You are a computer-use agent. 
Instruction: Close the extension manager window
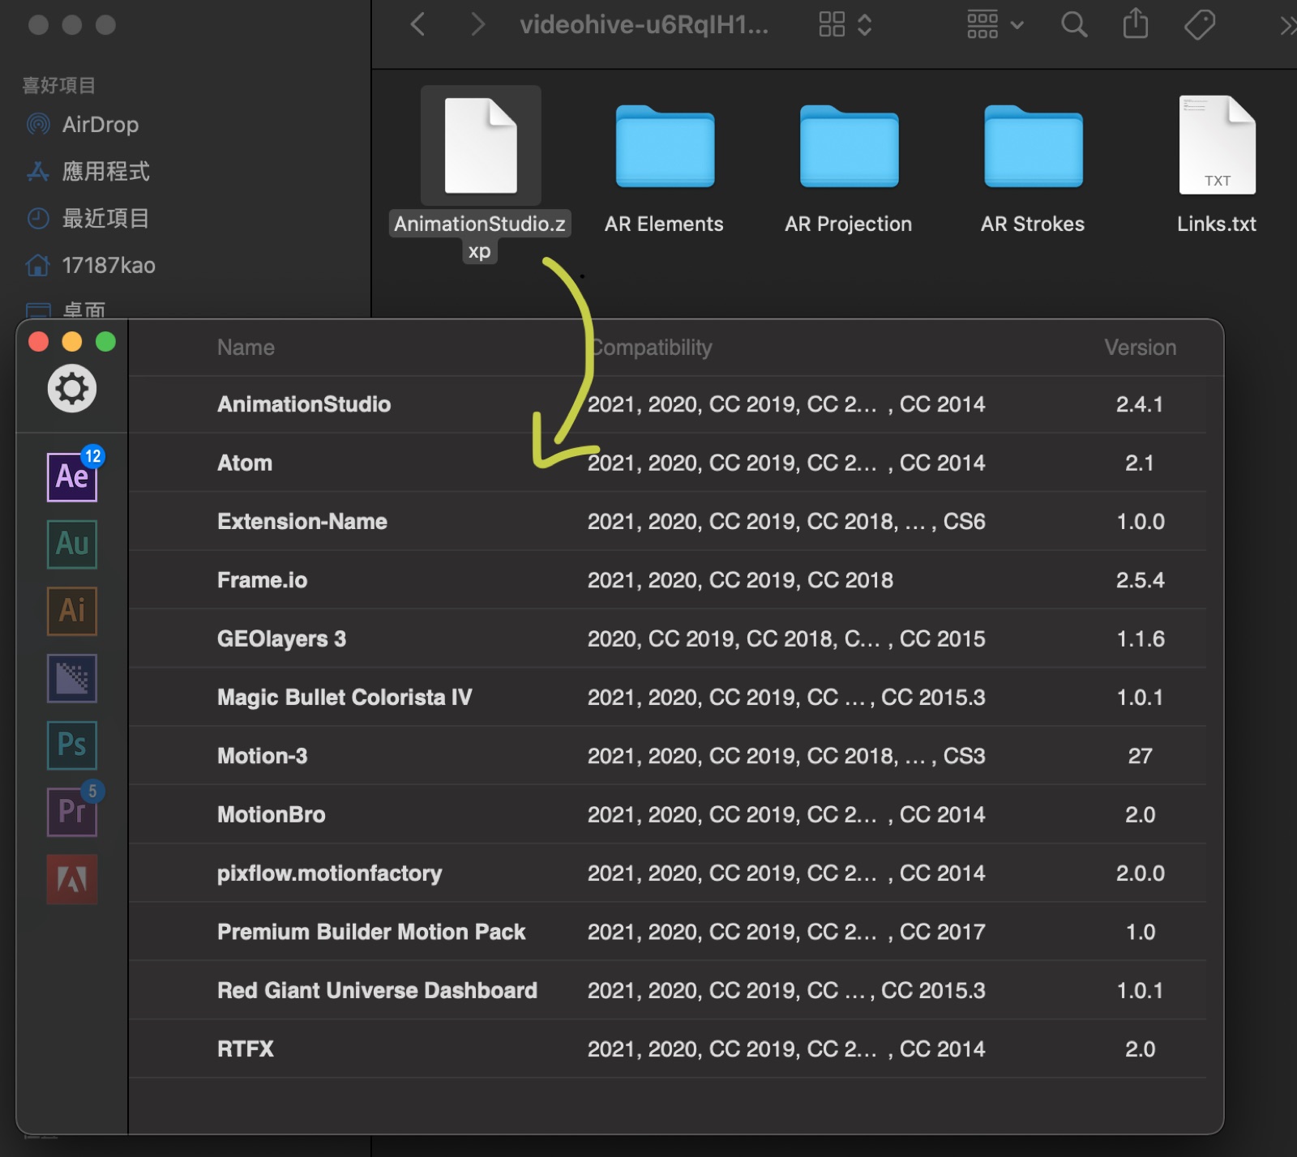[38, 342]
